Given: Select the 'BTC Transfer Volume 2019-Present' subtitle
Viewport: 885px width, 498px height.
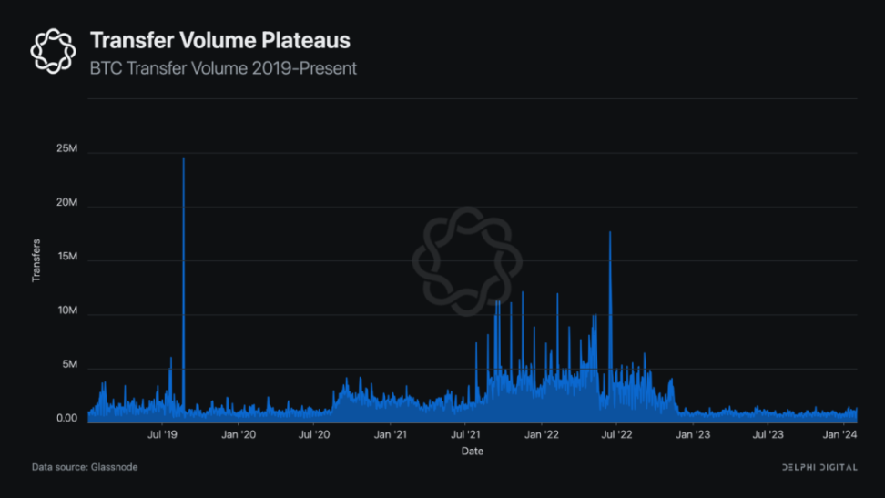Looking at the screenshot, I should pos(223,68).
